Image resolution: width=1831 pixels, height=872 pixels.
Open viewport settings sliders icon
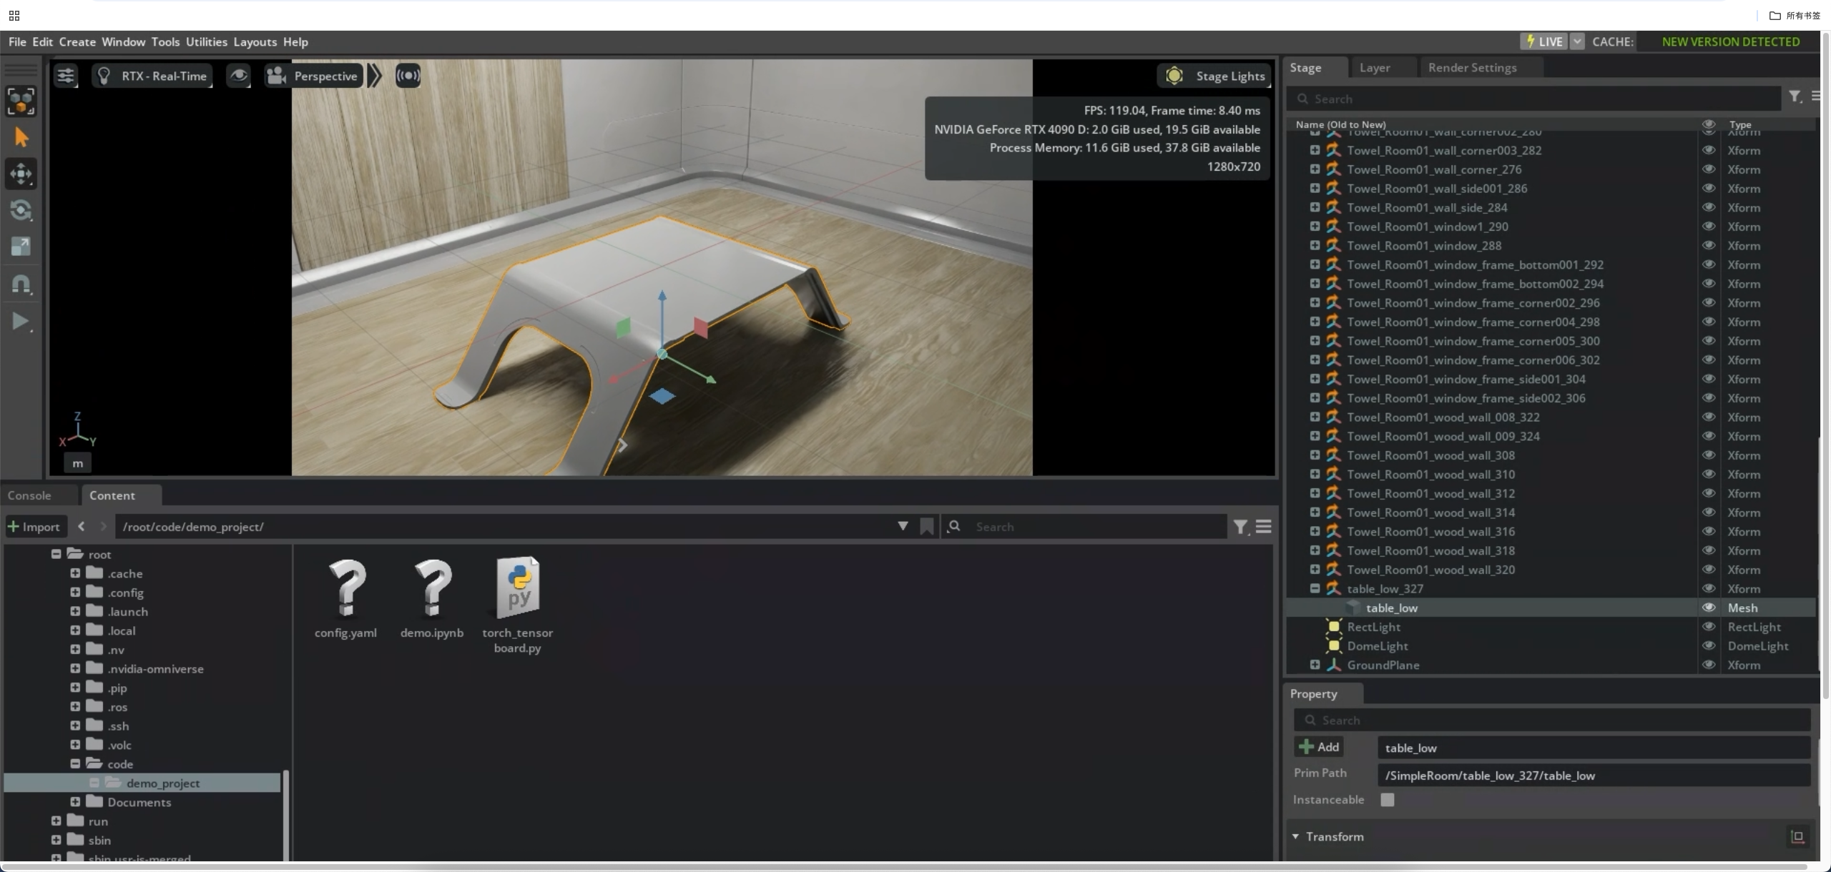tap(66, 76)
